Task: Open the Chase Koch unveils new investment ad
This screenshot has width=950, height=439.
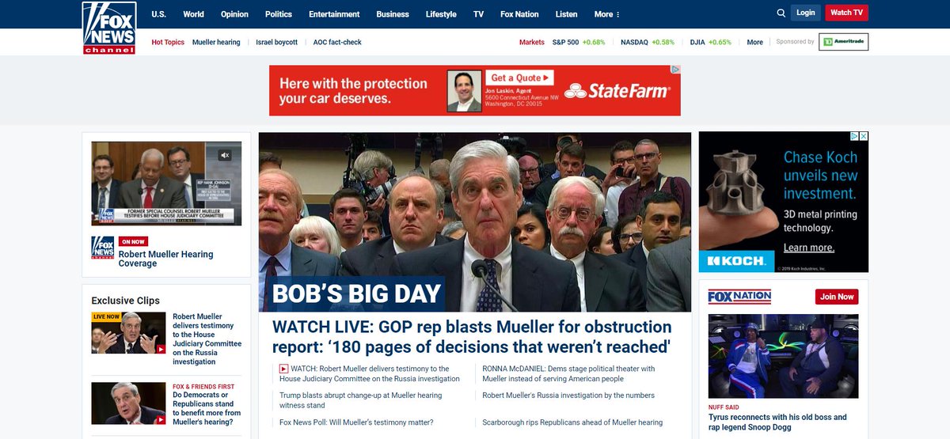Action: click(x=783, y=202)
